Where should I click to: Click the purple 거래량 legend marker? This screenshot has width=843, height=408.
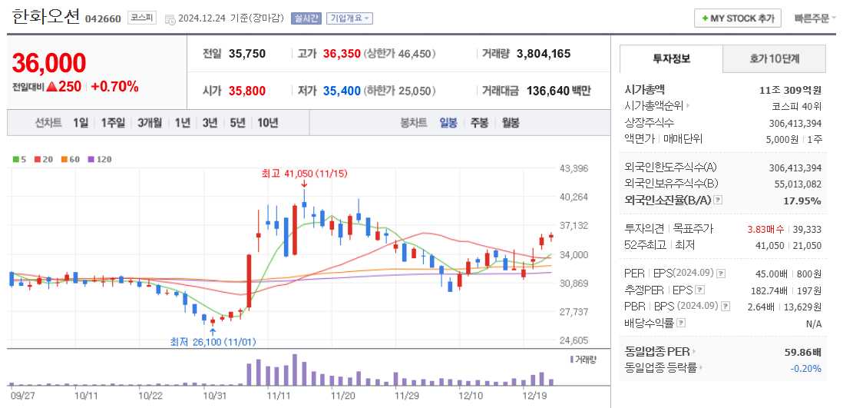pos(571,359)
